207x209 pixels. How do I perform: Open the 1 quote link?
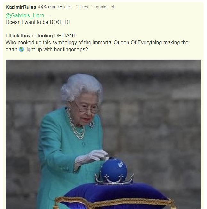pos(99,7)
